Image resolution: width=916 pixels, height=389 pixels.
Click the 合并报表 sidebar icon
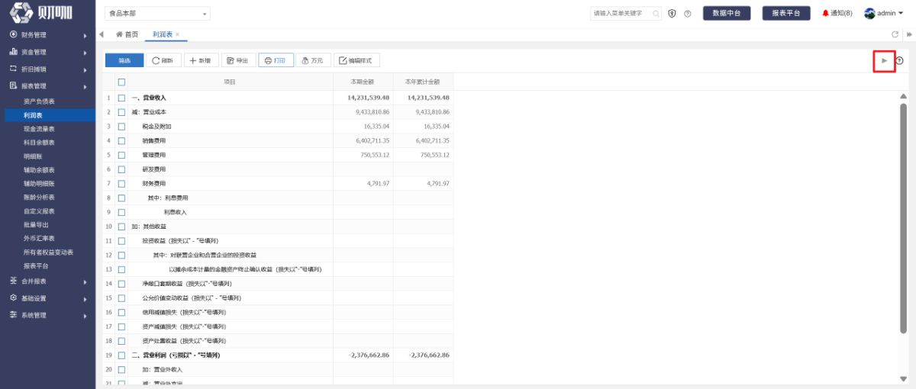(14, 281)
